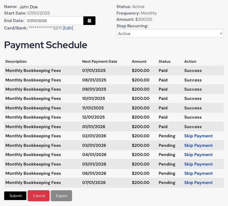Export the payment schedule

(62, 196)
